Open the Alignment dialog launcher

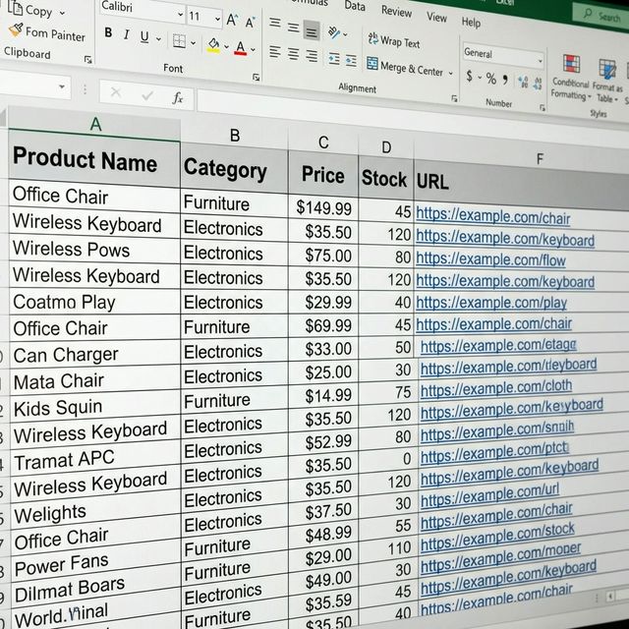coord(454,98)
